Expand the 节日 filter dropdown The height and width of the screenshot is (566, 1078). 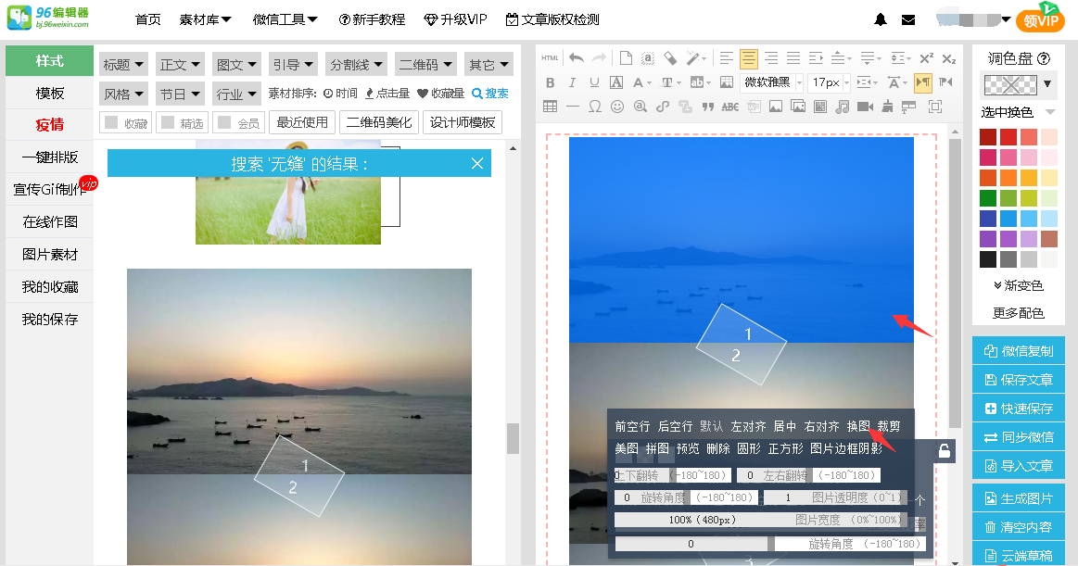(x=180, y=94)
